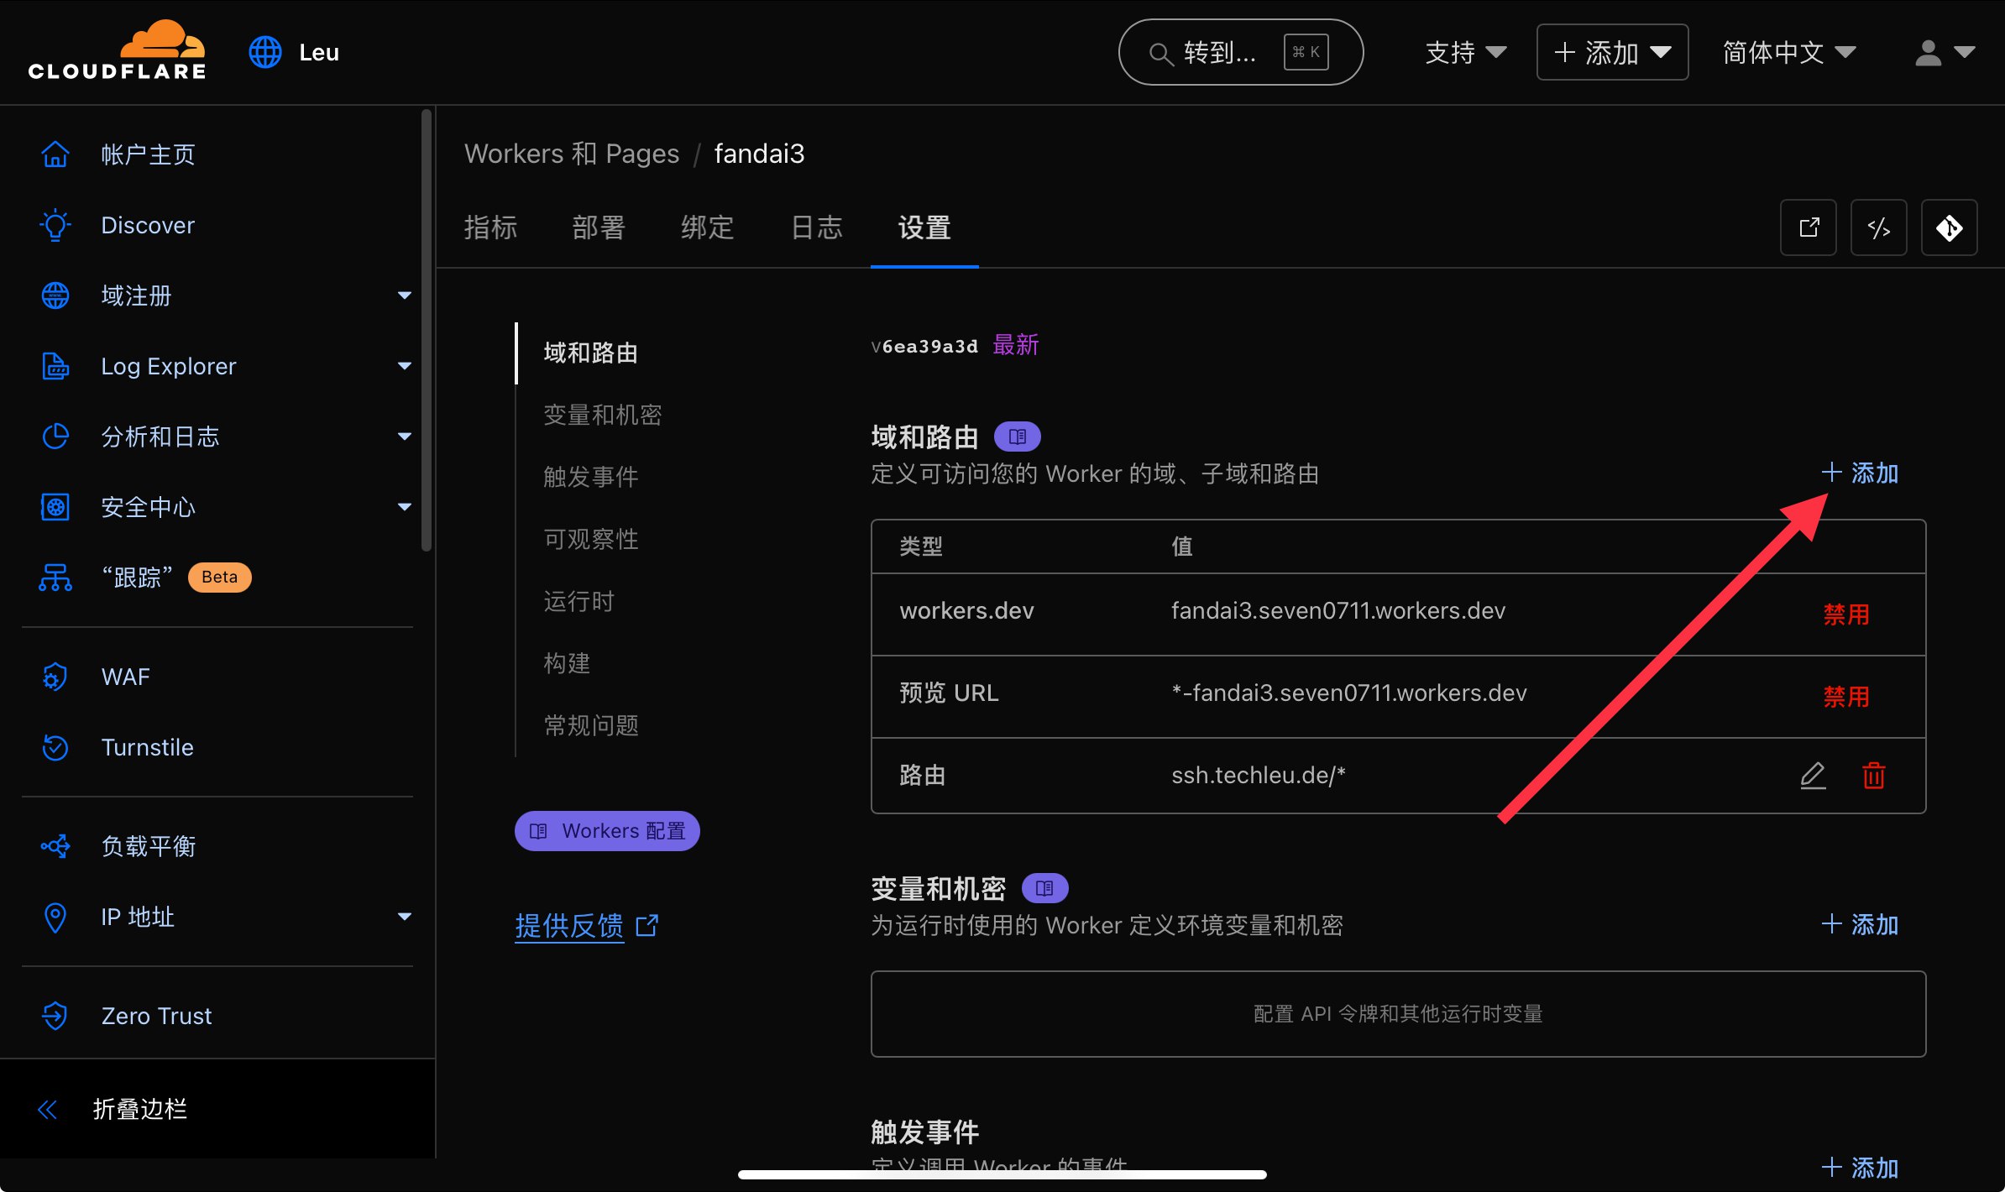Edit the ssh.techleu.de/* route with pencil icon
The image size is (2005, 1192).
(1814, 776)
